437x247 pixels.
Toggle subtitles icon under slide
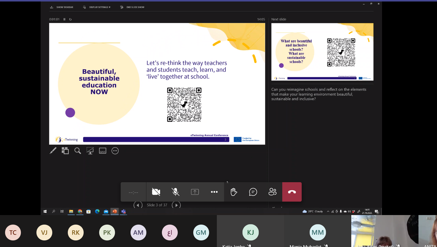(102, 151)
